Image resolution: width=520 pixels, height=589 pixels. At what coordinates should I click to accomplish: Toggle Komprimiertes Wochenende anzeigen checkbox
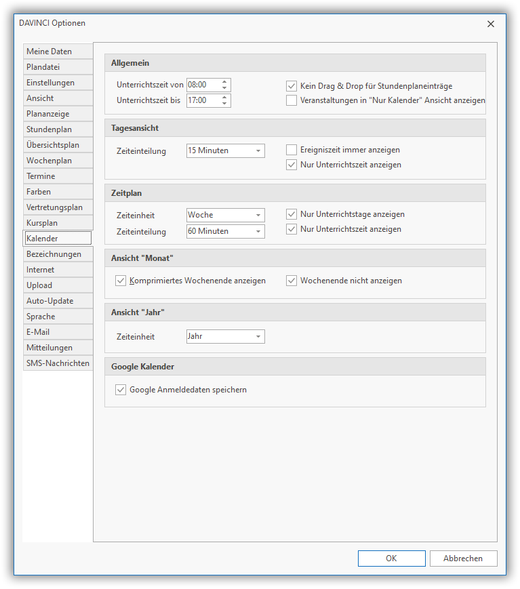[121, 281]
